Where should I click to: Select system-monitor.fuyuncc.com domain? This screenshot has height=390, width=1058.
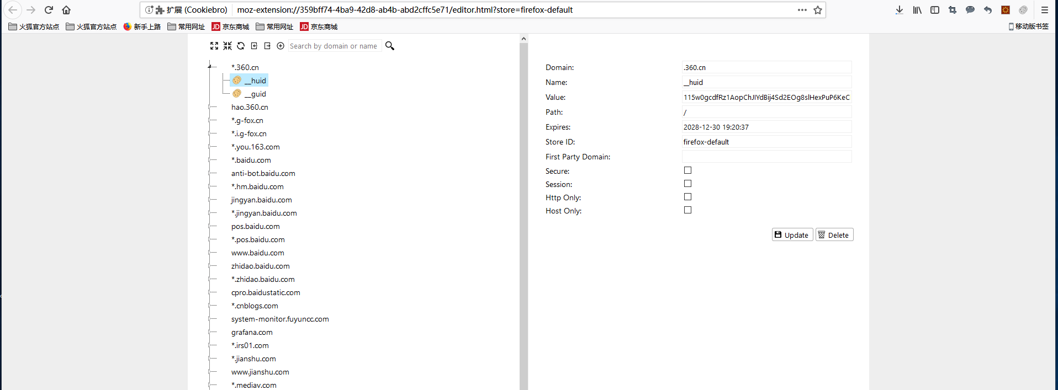click(280, 319)
